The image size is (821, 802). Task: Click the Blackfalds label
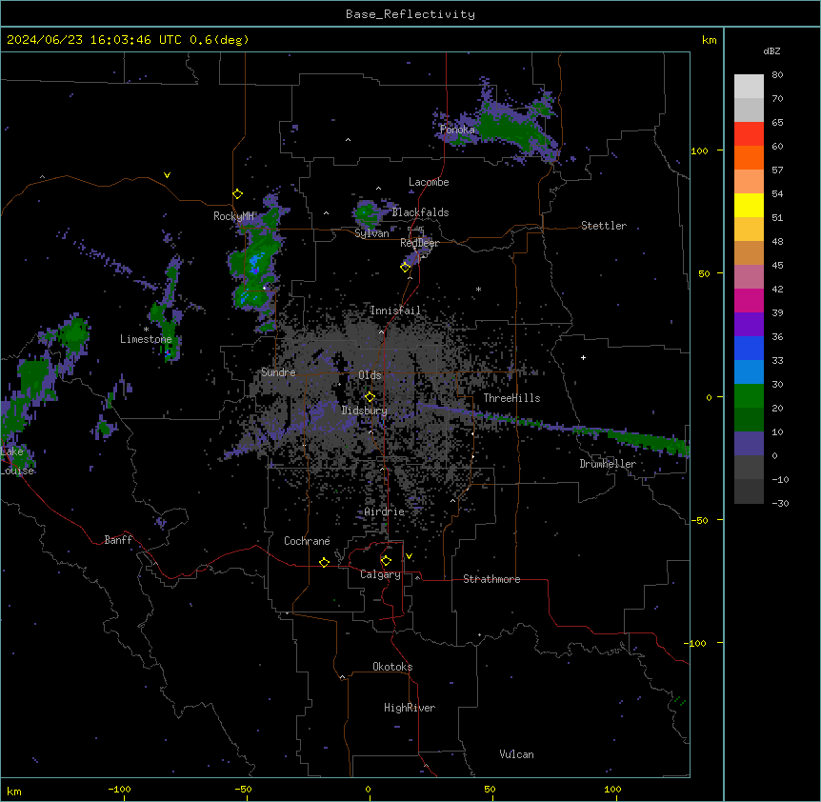pyautogui.click(x=420, y=212)
